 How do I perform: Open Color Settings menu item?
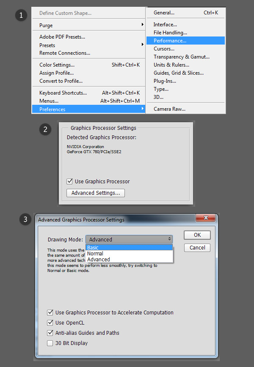(89, 65)
